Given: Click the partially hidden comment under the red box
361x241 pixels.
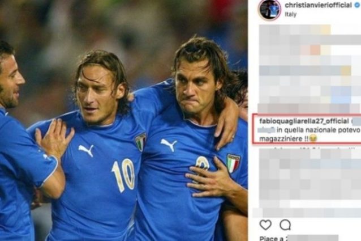Looking at the screenshot, I should click(308, 147).
